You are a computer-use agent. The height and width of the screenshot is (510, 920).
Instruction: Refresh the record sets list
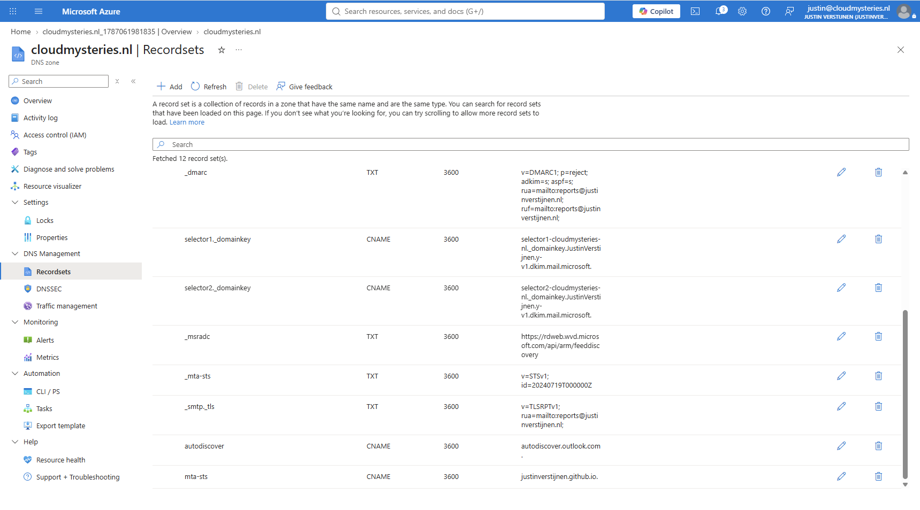[209, 87]
